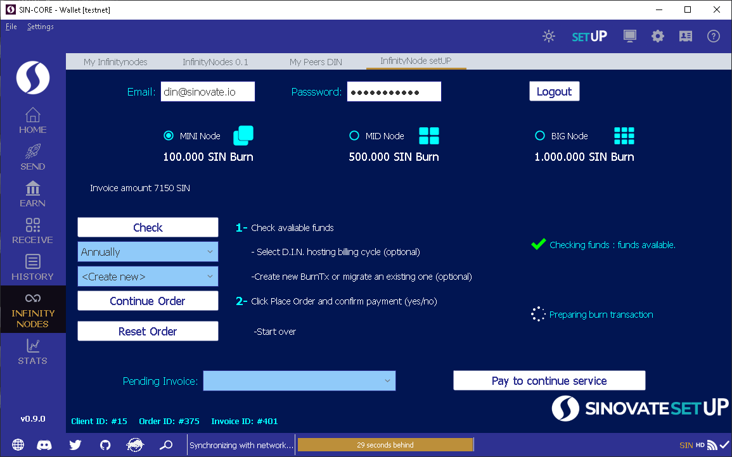Click 'Checking funds : funds available.' text
Image resolution: width=732 pixels, height=457 pixels.
pyautogui.click(x=612, y=245)
